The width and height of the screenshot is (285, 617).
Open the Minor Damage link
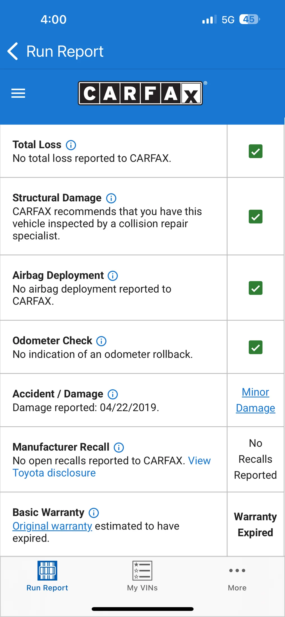click(256, 400)
